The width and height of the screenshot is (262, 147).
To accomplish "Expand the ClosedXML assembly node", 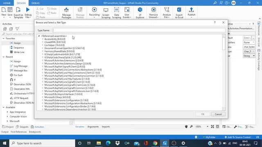I will pos(43,42).
